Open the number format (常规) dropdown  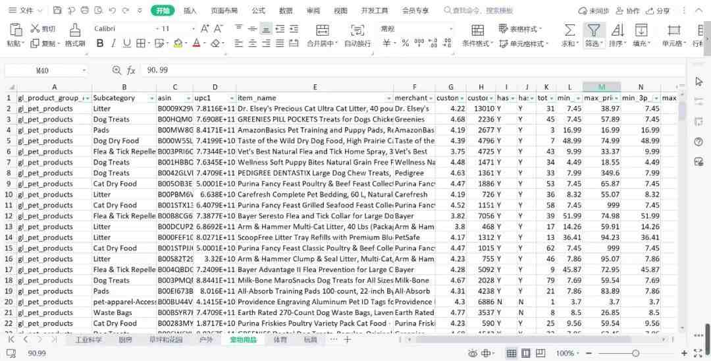451,28
